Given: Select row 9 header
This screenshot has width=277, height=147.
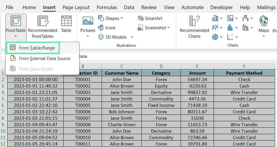Looking at the screenshot, I should coord(3,124).
